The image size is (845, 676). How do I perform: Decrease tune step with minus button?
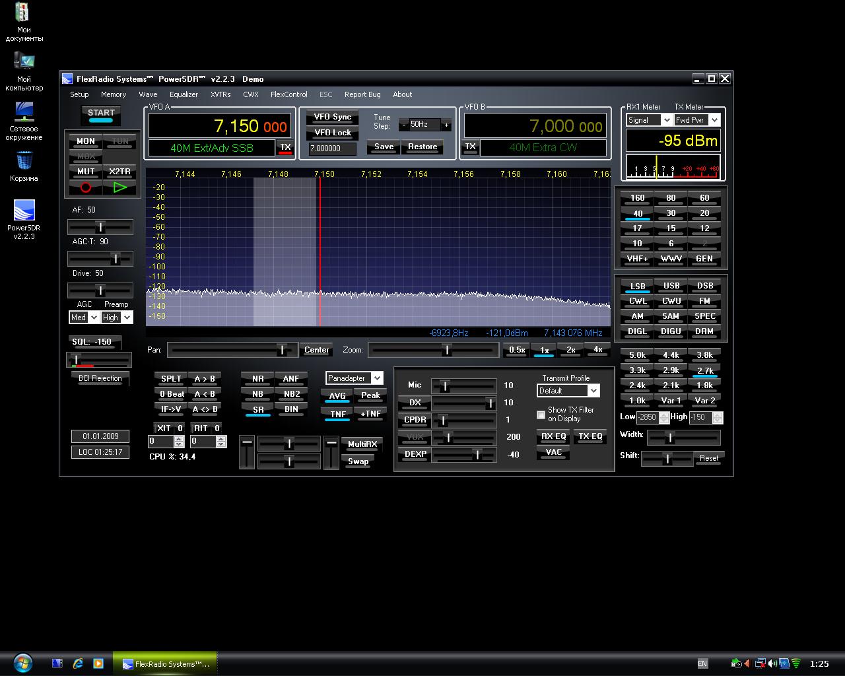click(x=403, y=125)
